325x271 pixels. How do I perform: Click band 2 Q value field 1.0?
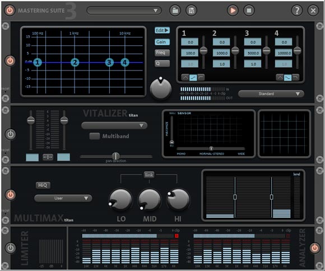click(x=221, y=64)
